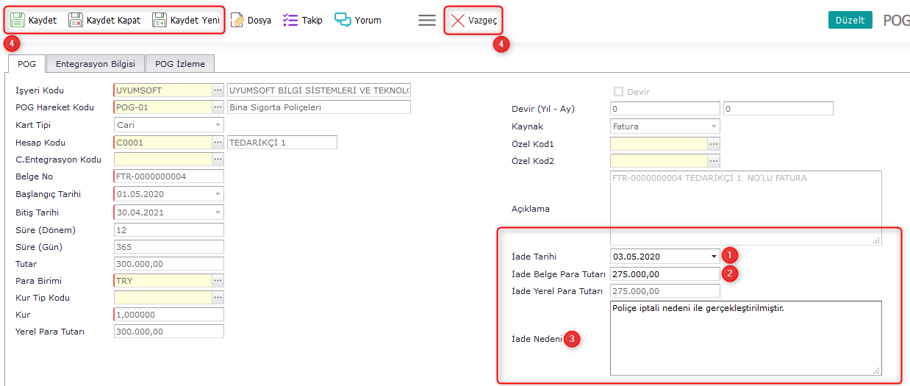Expand the İade Tarihi date dropdown
Viewport: 910px width, 386px height.
click(714, 257)
